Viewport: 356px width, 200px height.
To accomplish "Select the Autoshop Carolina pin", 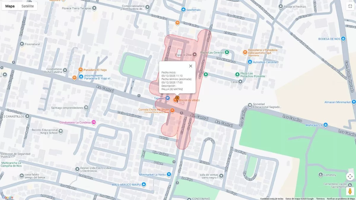I will [250, 62].
